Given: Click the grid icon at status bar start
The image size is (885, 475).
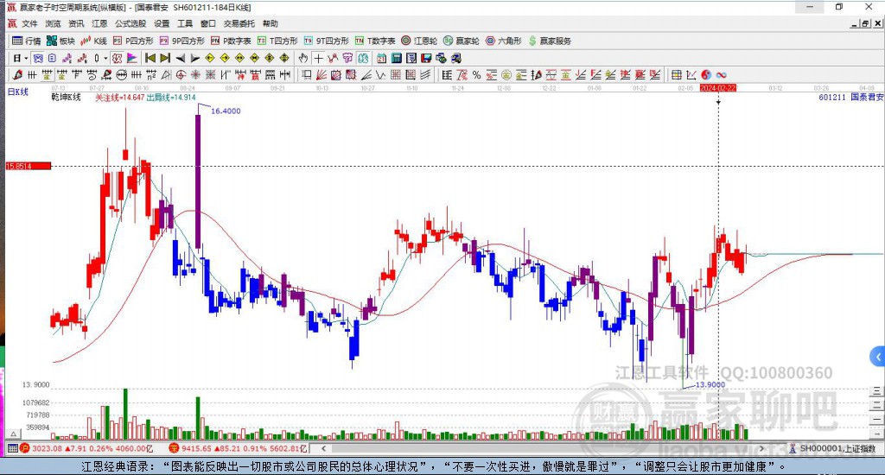Looking at the screenshot, I should point(12,448).
